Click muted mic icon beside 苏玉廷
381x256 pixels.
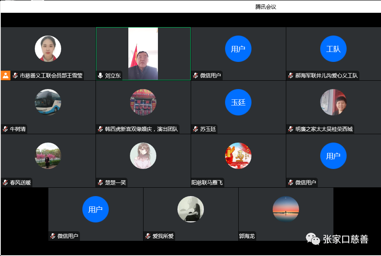[x=195, y=129]
